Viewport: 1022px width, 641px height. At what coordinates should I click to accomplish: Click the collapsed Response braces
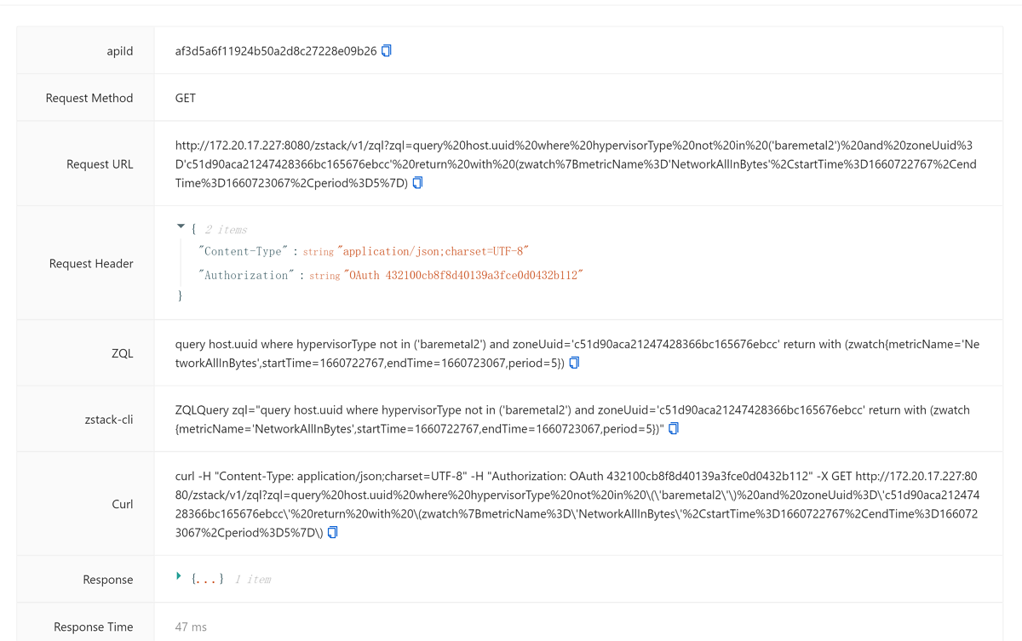[x=208, y=580]
